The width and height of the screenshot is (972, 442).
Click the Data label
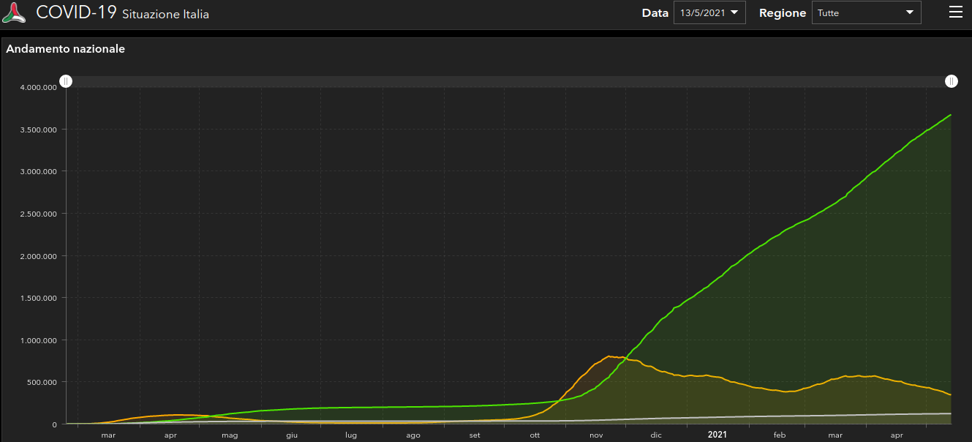coord(655,13)
